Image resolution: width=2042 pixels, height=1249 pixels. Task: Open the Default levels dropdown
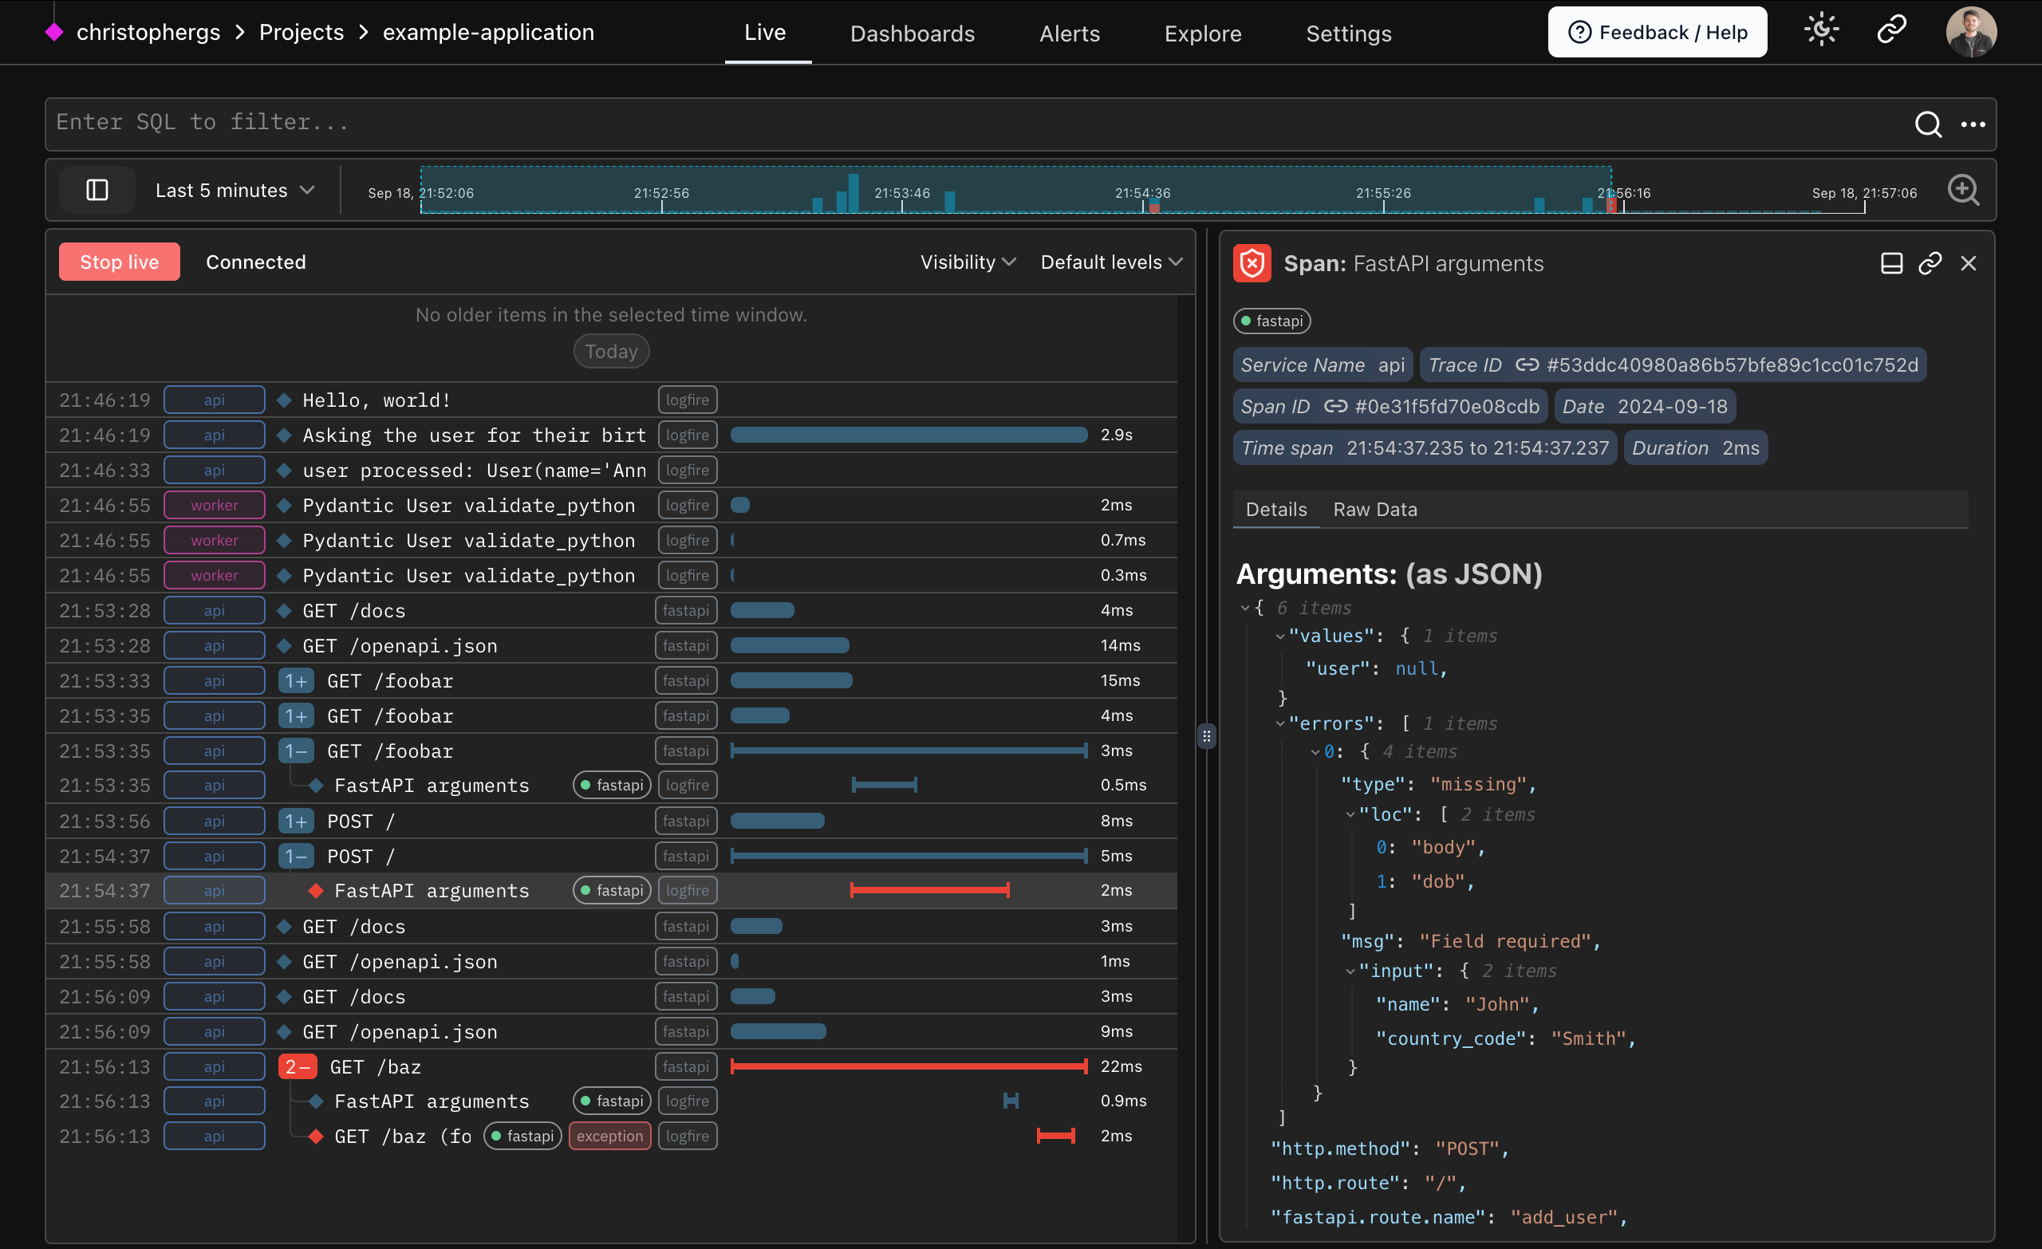click(x=1110, y=262)
